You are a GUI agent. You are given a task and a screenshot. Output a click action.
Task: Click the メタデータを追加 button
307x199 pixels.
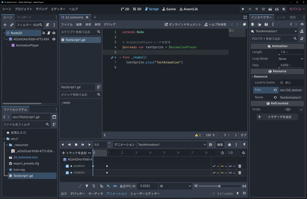(277, 117)
